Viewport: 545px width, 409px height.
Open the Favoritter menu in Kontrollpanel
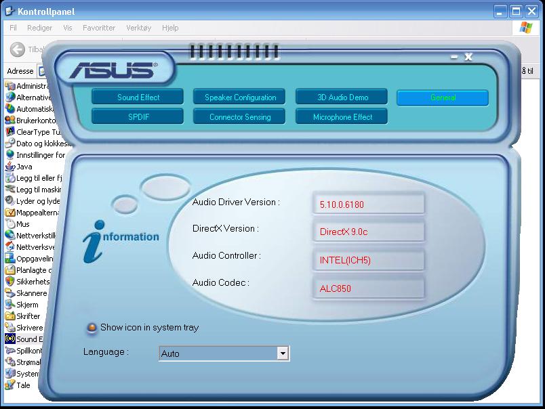pyautogui.click(x=99, y=28)
